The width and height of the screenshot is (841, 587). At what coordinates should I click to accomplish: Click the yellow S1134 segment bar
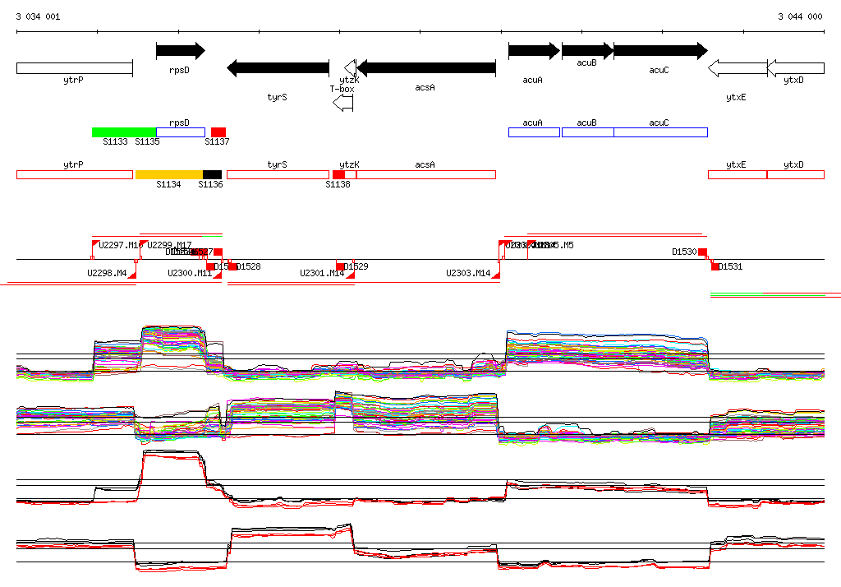click(x=169, y=174)
